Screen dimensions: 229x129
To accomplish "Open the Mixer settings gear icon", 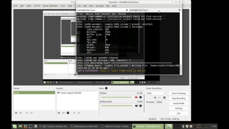I will [106, 88].
